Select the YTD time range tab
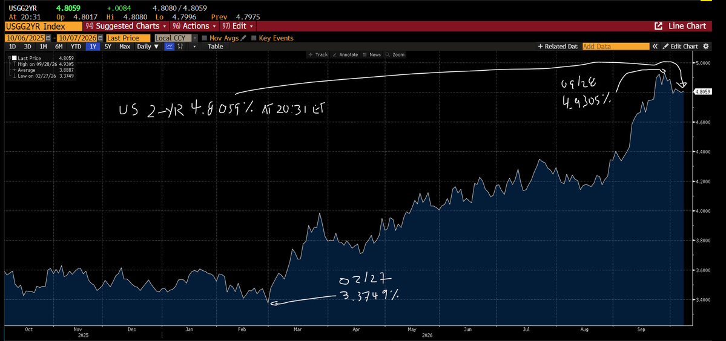 click(76, 47)
